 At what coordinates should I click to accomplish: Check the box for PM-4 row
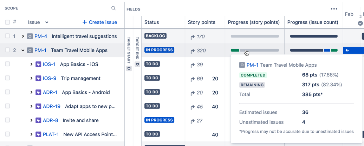coord(7,36)
